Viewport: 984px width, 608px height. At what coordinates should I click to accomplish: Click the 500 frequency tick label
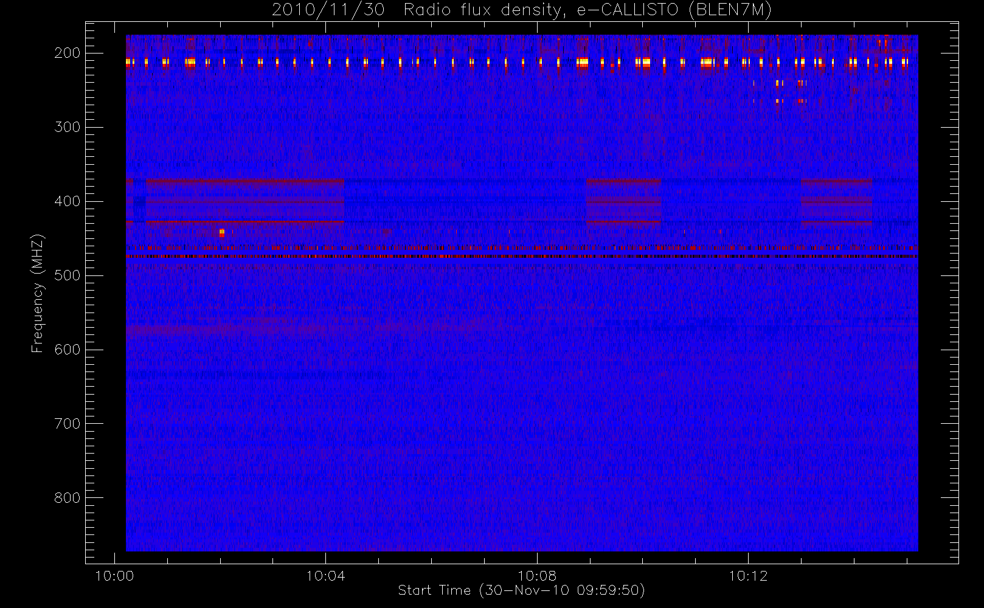(68, 275)
